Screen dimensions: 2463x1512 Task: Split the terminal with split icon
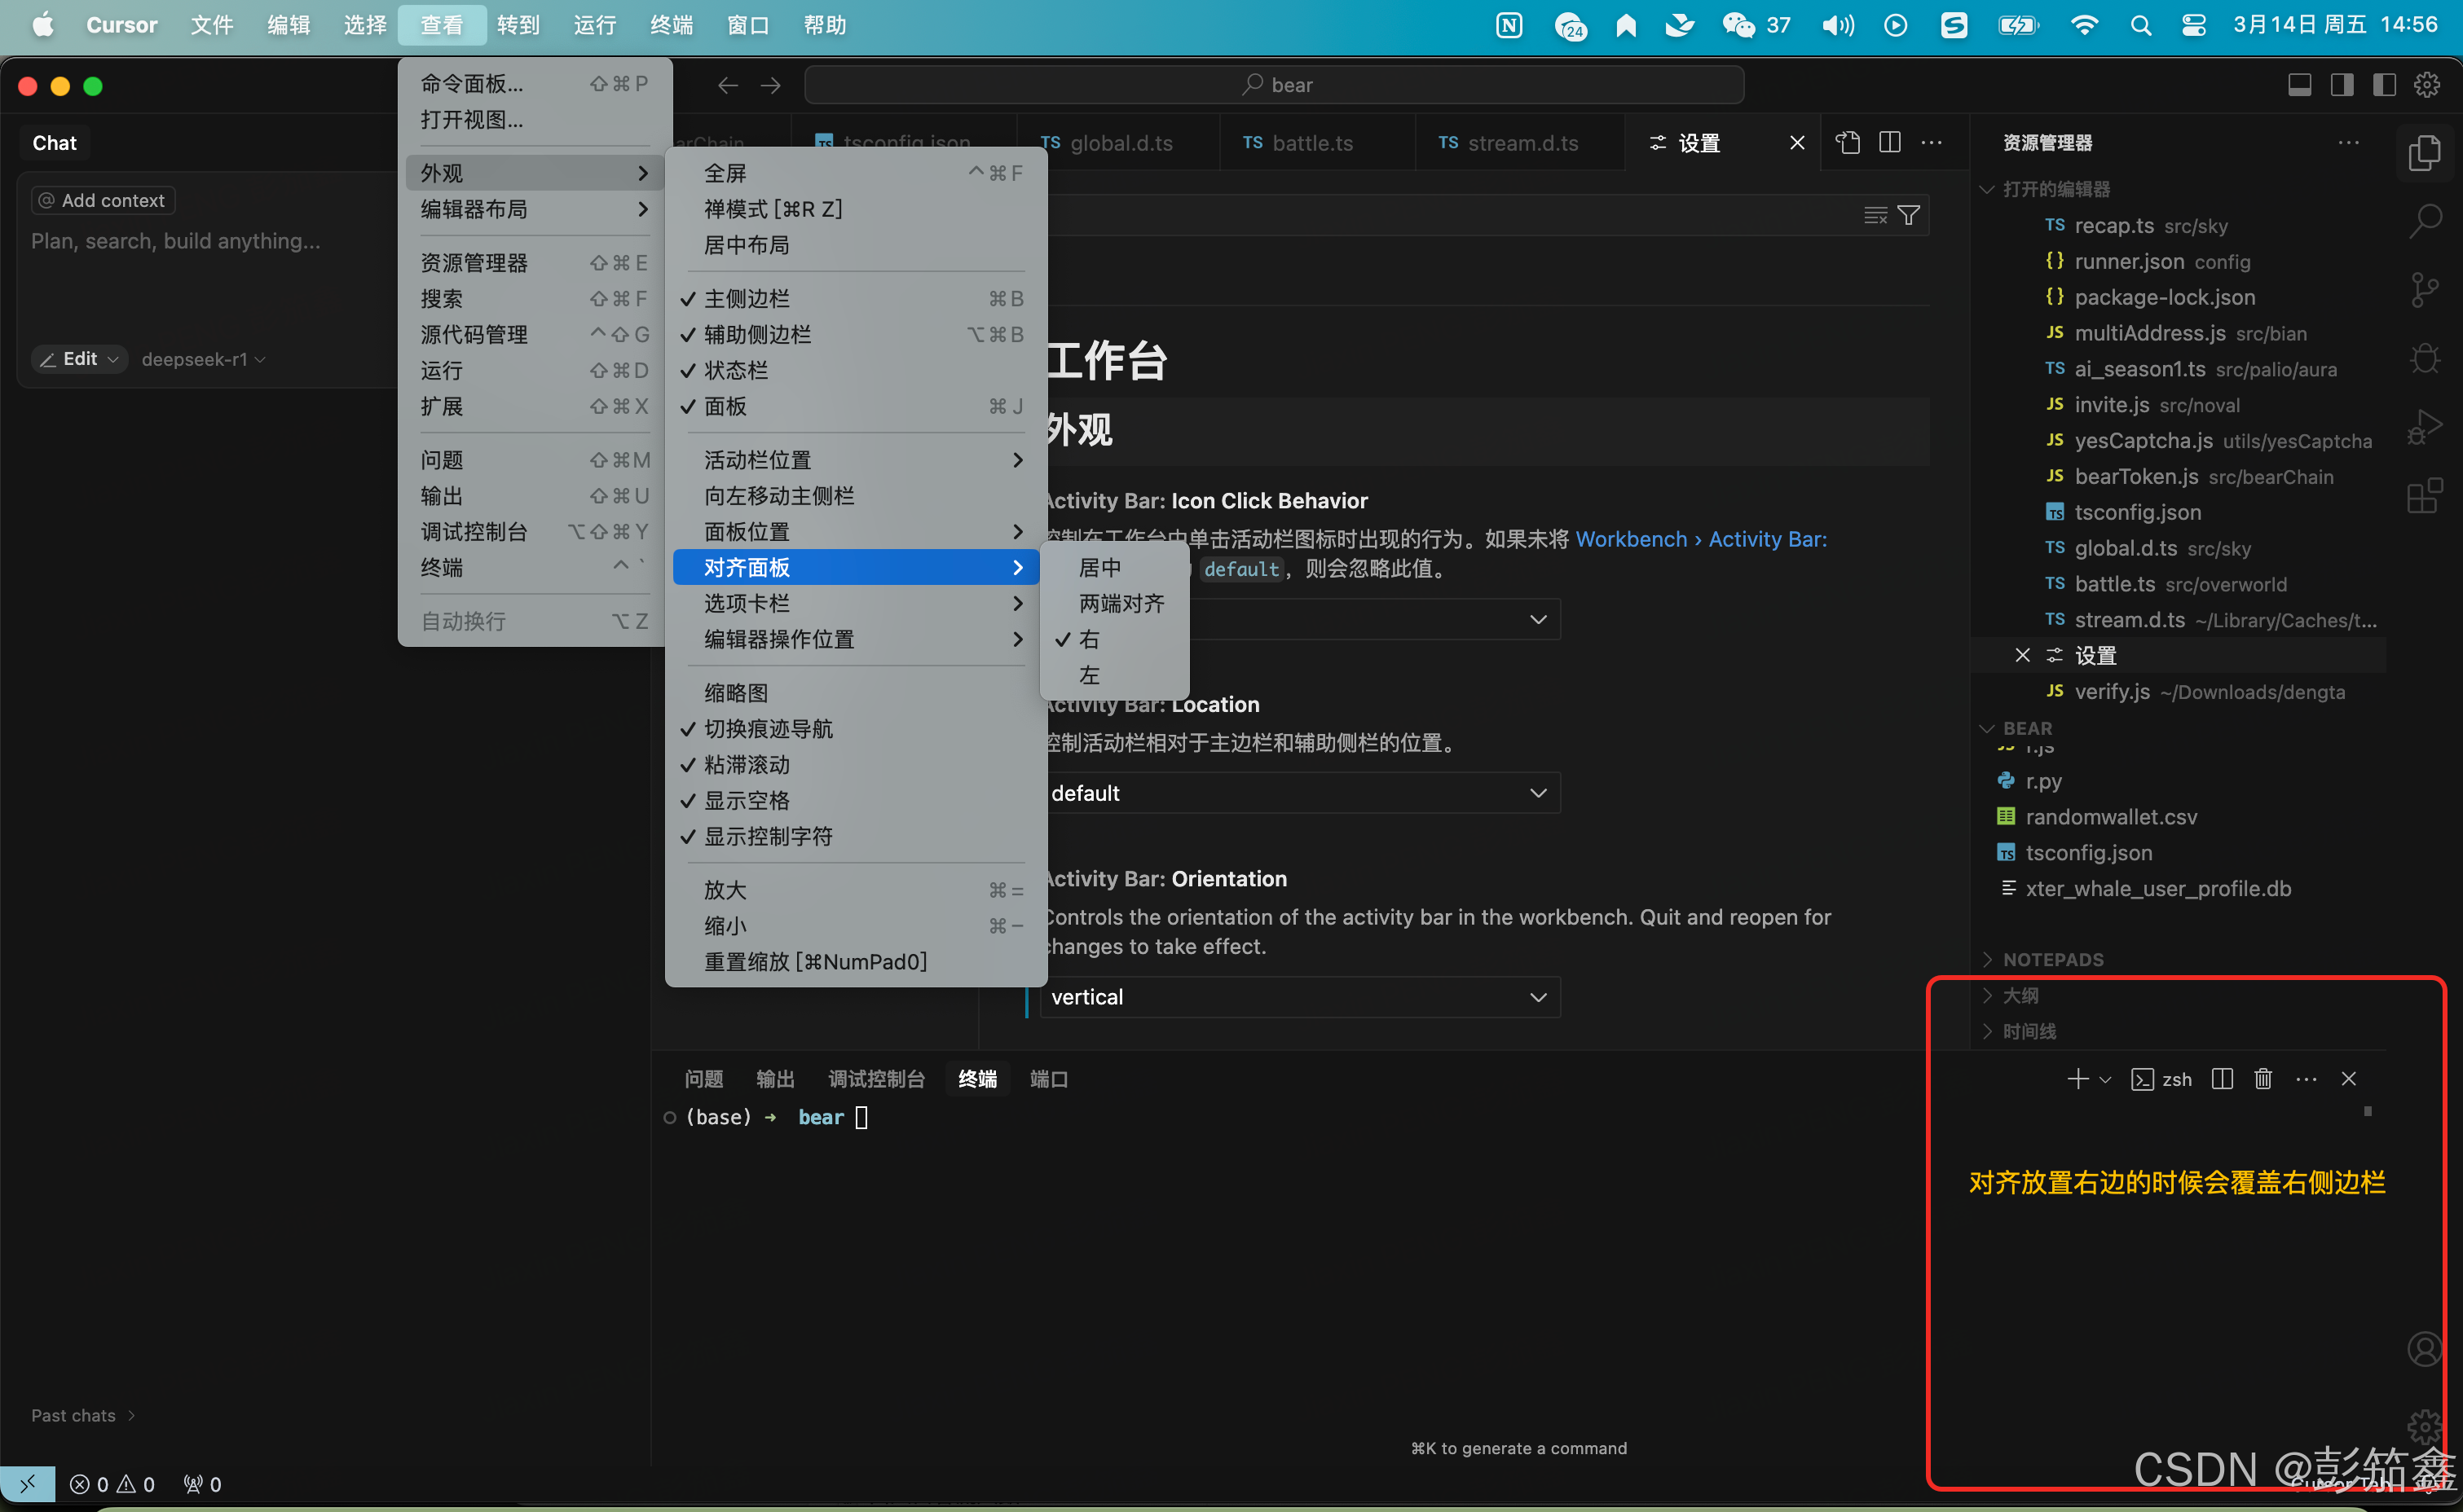pyautogui.click(x=2222, y=1079)
